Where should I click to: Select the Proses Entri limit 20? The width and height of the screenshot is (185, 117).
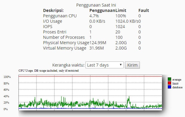click(x=118, y=32)
